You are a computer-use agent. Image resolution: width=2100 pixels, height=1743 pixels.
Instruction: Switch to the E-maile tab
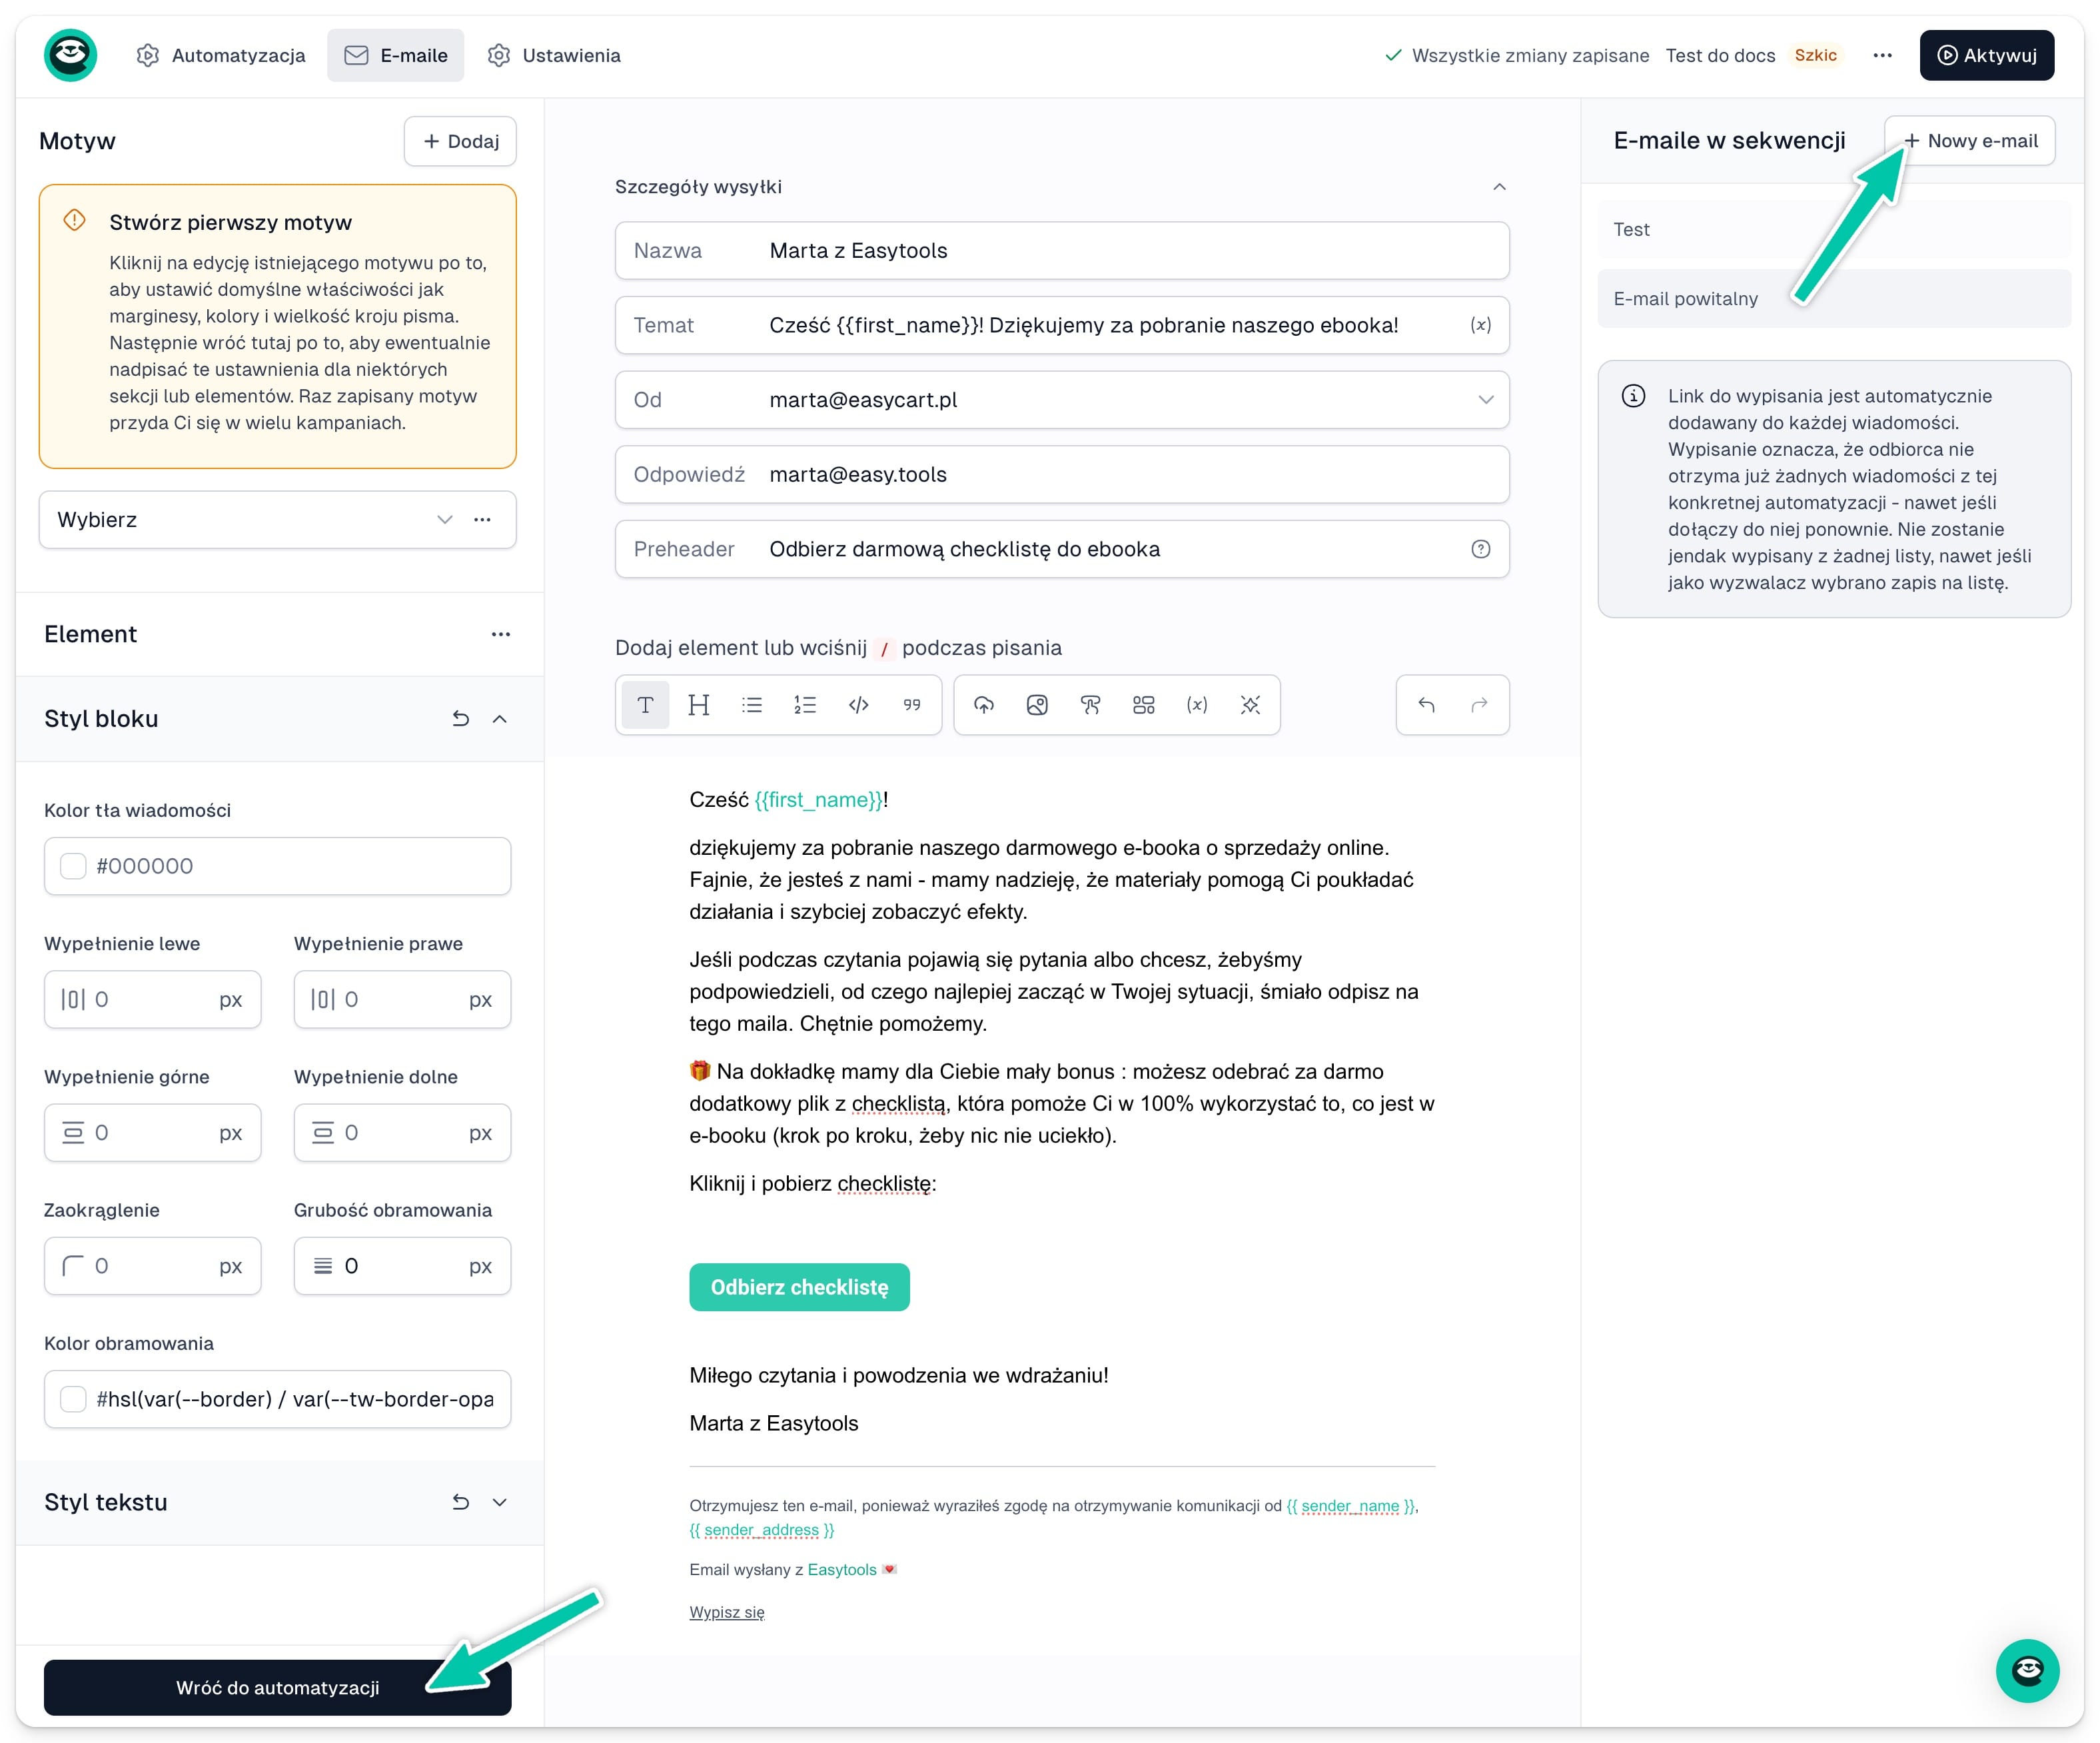395,55
